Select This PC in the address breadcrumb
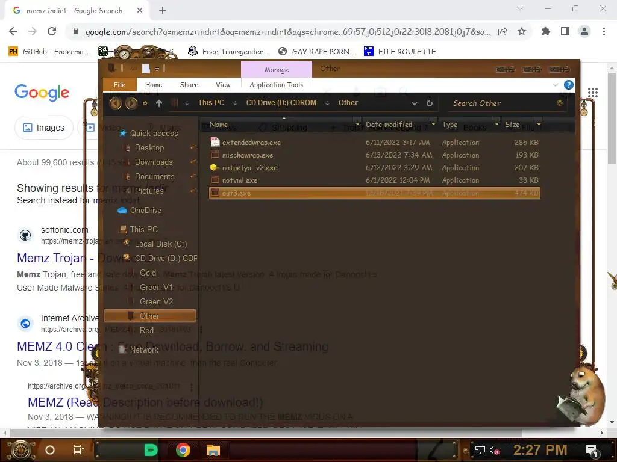This screenshot has width=617, height=462. pyautogui.click(x=211, y=103)
